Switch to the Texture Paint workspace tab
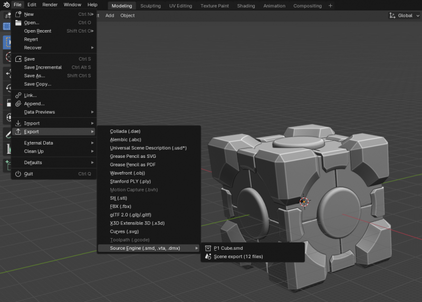 (x=215, y=6)
